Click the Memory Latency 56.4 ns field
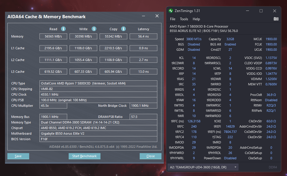Image resolution: width=287 pixels, height=176 pixels. (143, 36)
